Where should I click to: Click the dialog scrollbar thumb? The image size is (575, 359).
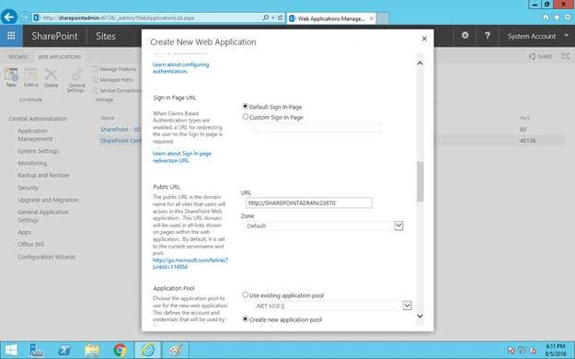point(420,181)
